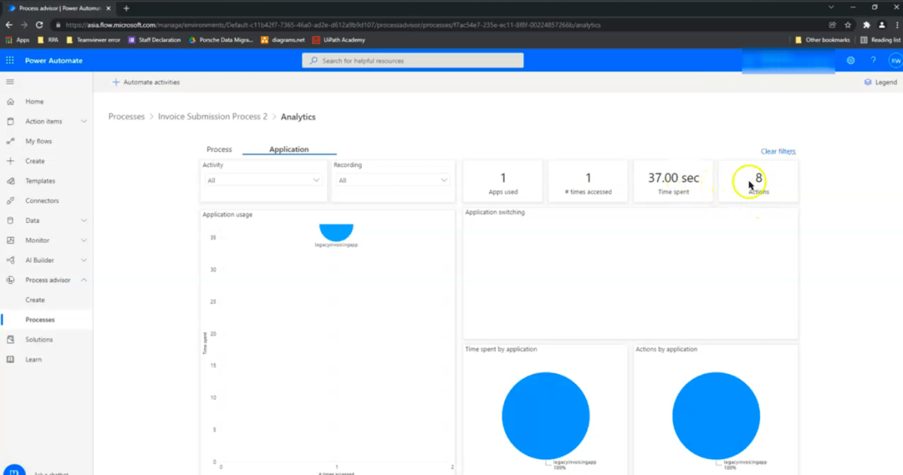Screen dimensions: 903x475
Task: Reload the page with refresh icon
Action: coord(39,25)
